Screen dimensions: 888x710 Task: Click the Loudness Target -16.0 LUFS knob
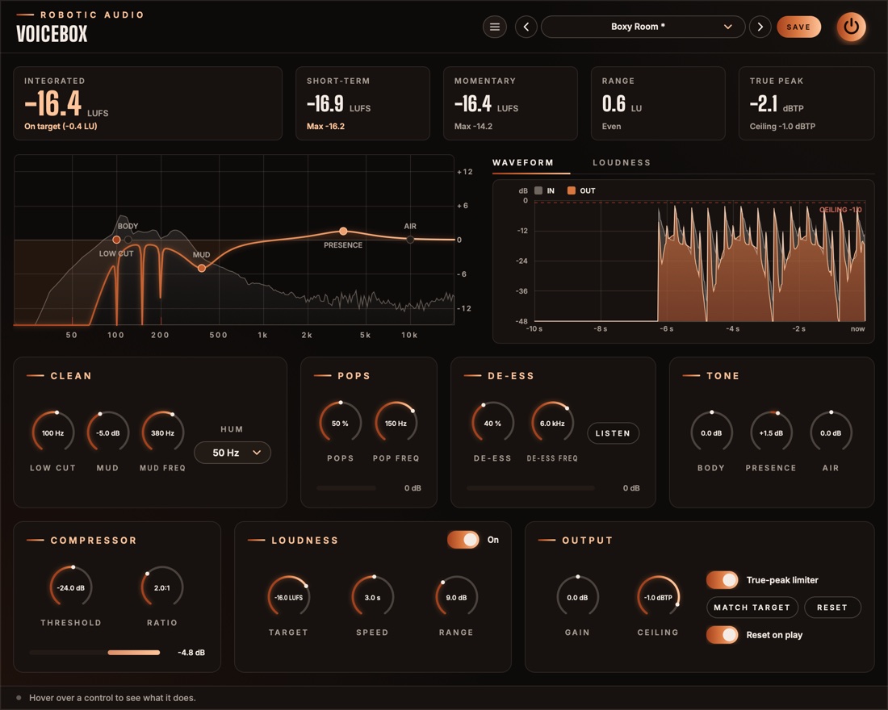tap(289, 597)
